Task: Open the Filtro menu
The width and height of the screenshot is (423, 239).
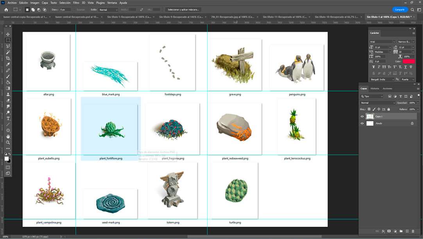Action: tap(76, 3)
